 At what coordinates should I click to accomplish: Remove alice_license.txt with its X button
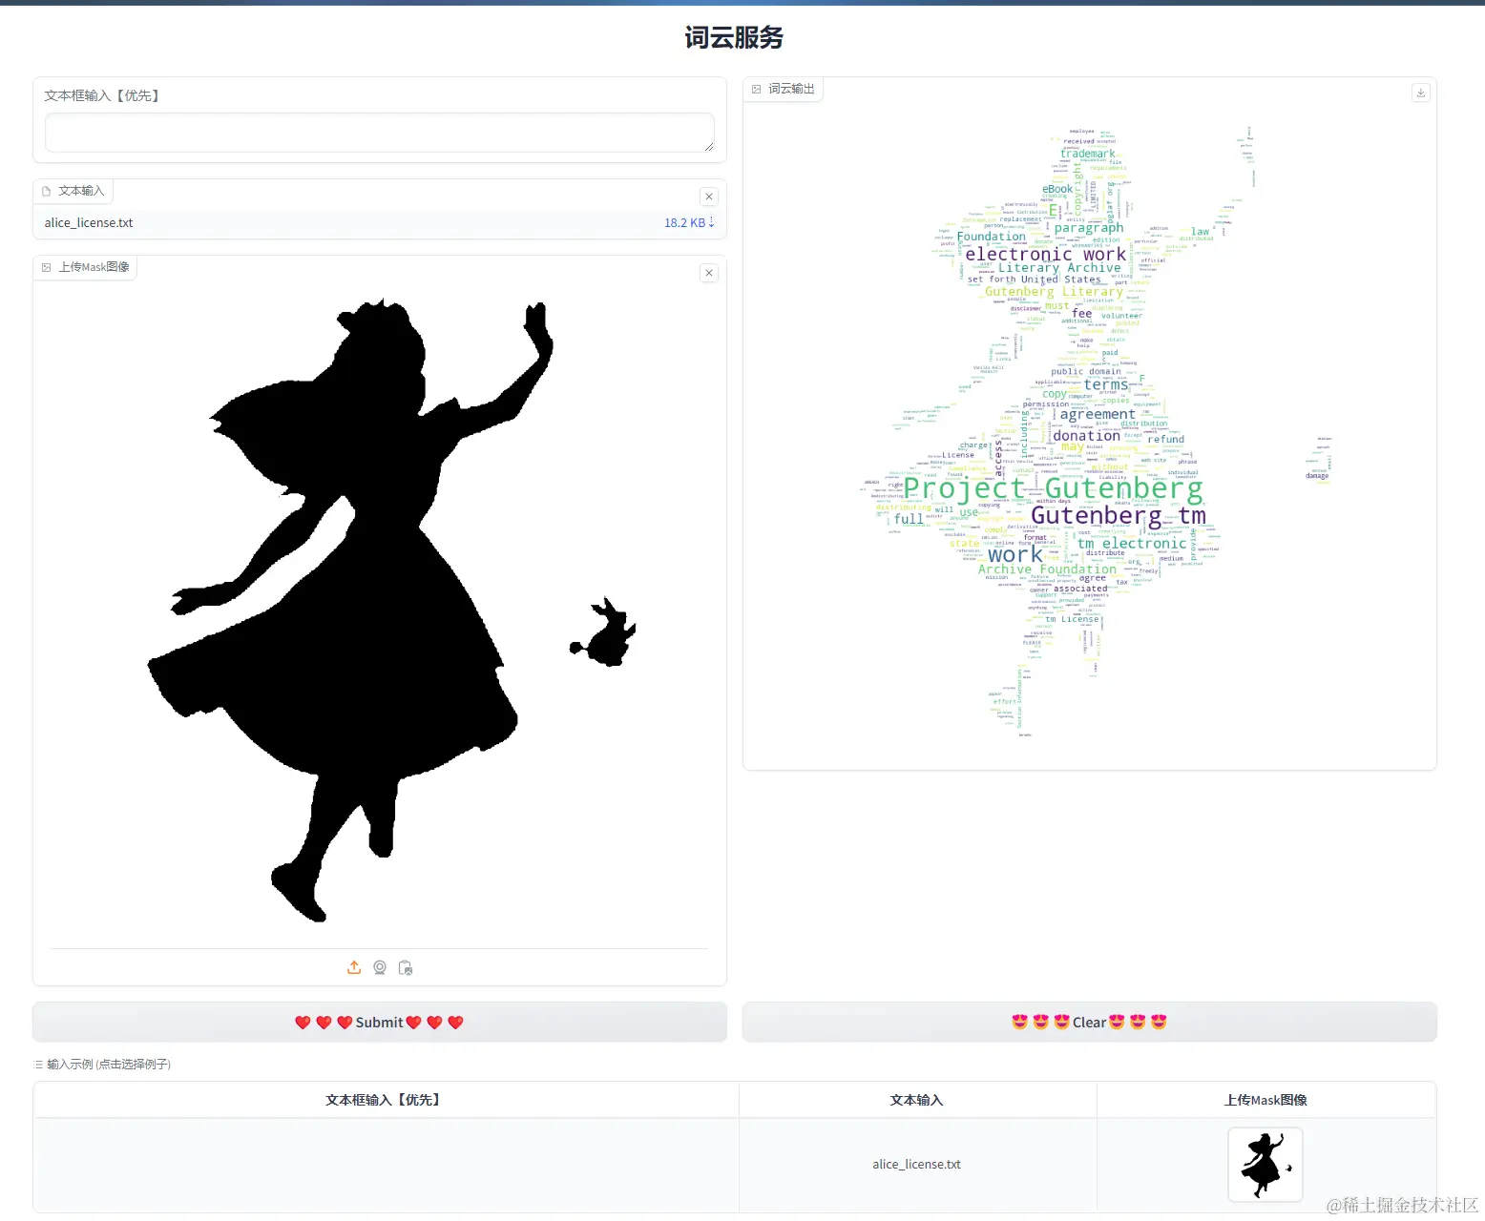click(x=709, y=196)
